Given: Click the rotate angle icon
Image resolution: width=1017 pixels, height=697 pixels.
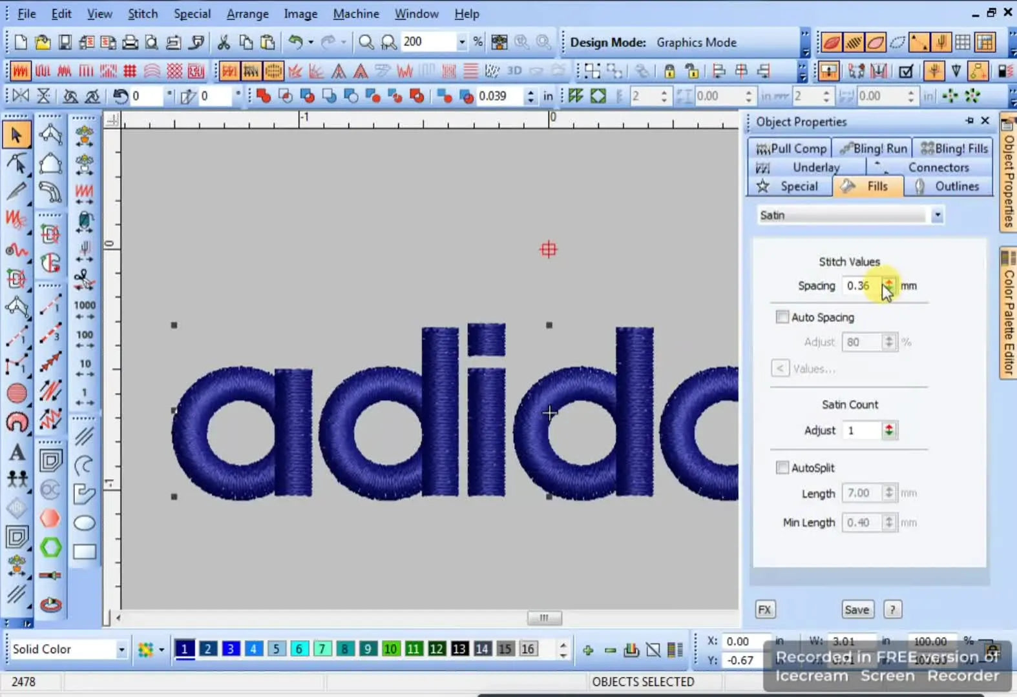Looking at the screenshot, I should click(120, 96).
